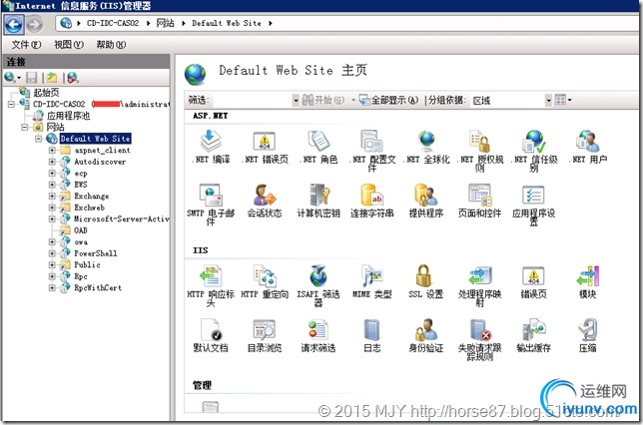Image resolution: width=643 pixels, height=425 pixels.
Task: Click the delete connection toolbar icon
Action: [x=73, y=77]
